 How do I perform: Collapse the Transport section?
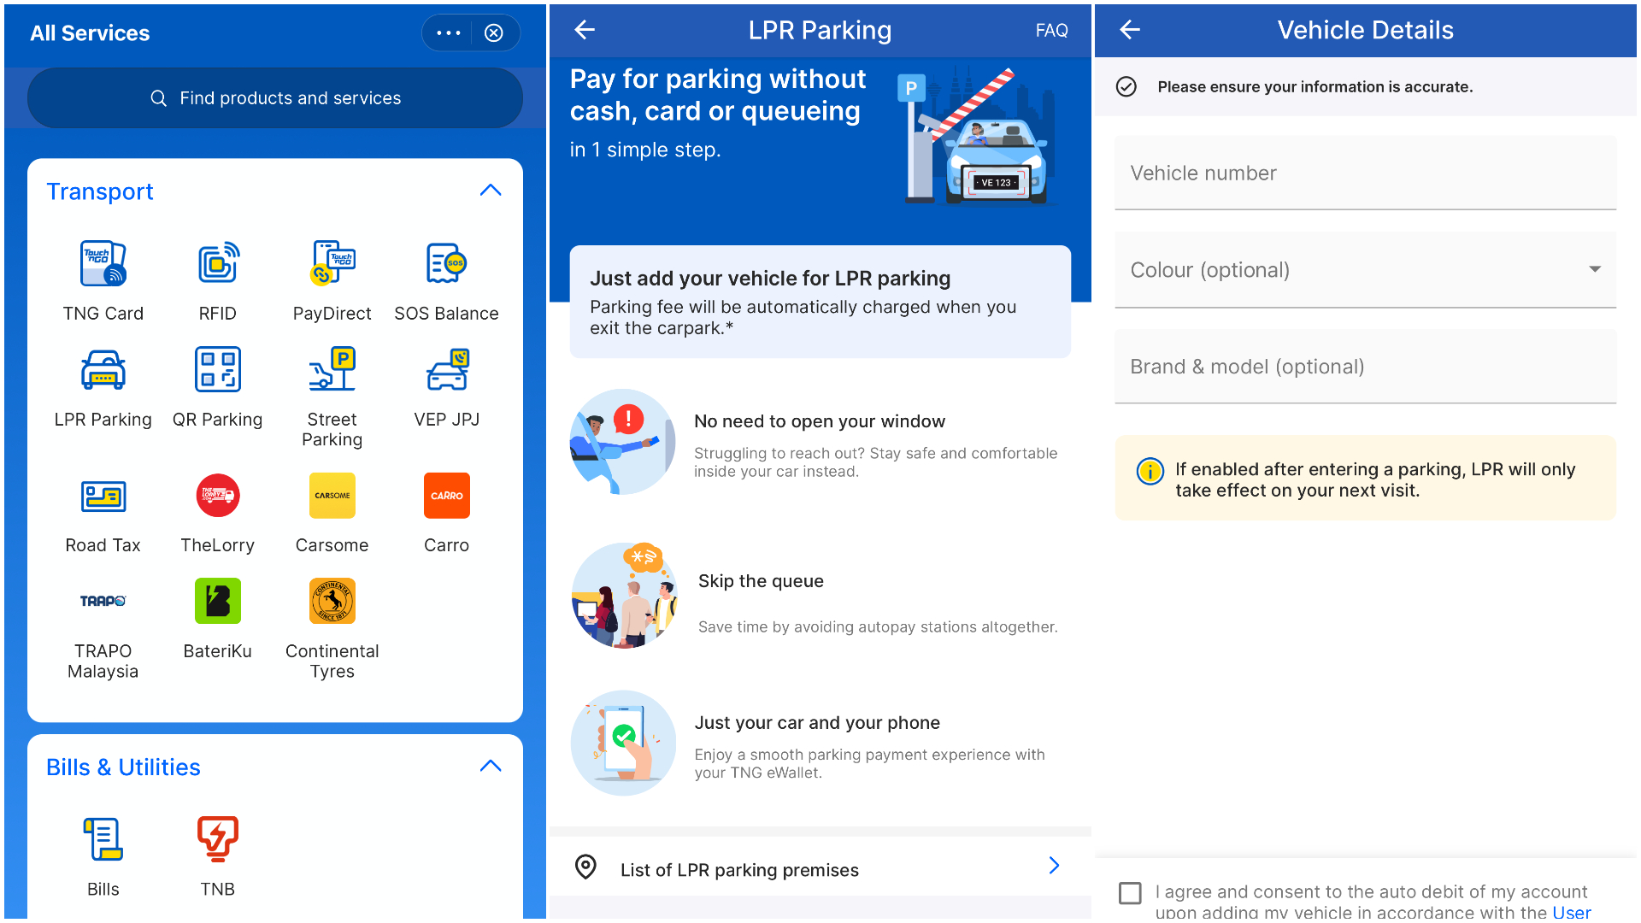(491, 191)
